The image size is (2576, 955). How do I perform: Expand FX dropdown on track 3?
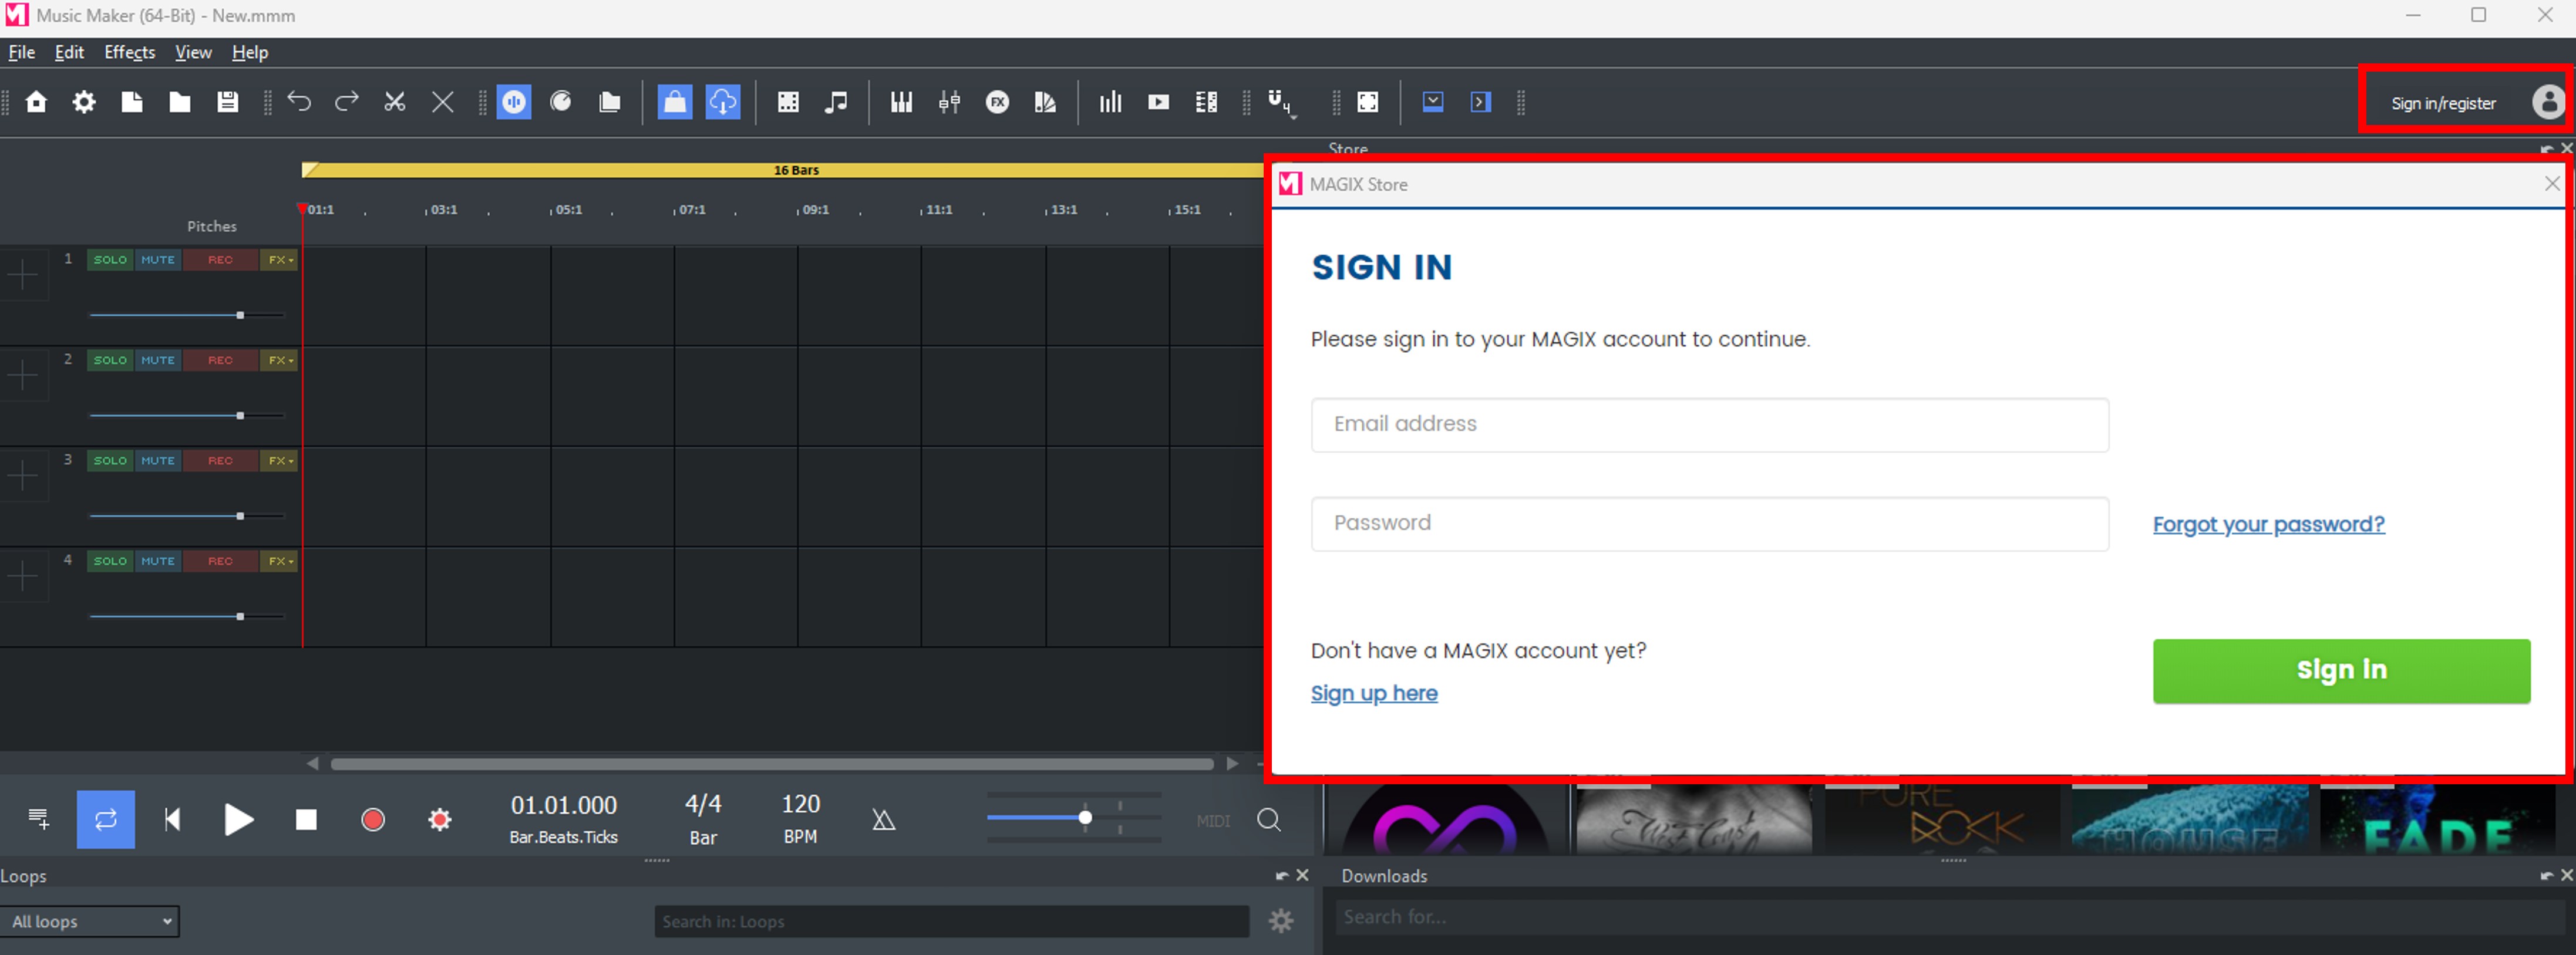(280, 461)
